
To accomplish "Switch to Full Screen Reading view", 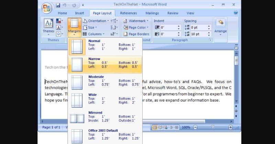I will point(161,127).
